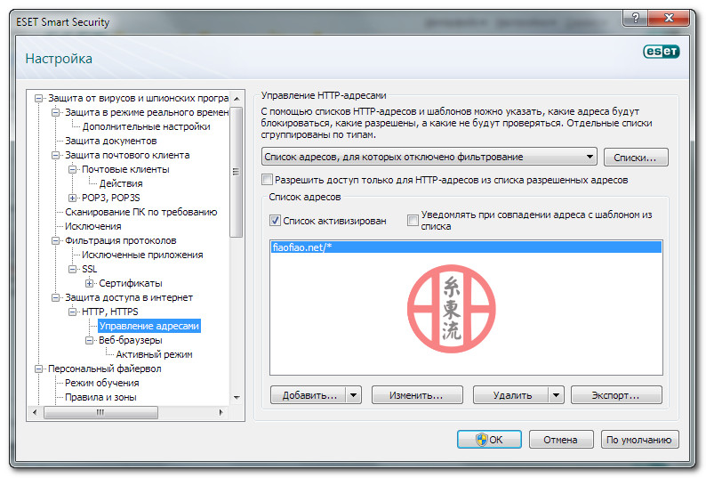Open the address list type dropdown
Image resolution: width=706 pixels, height=478 pixels.
(x=429, y=157)
